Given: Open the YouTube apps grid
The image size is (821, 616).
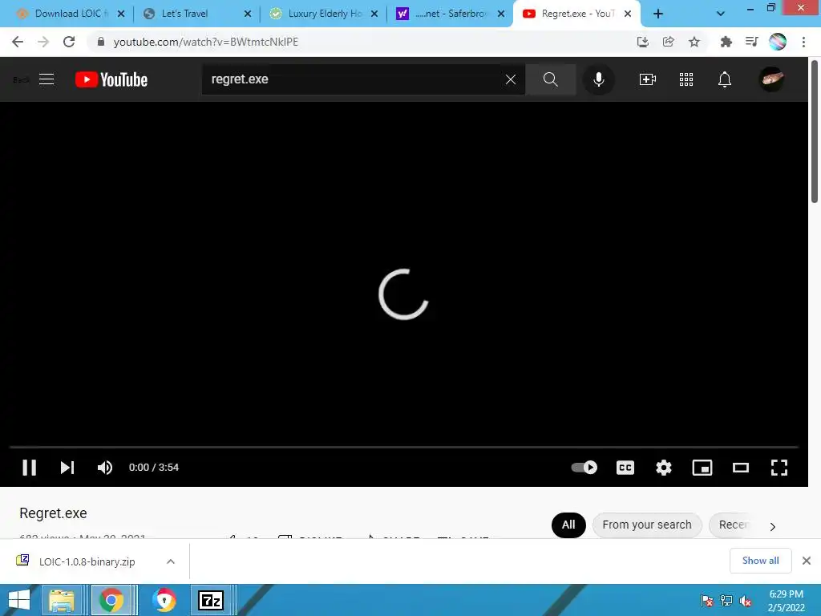Looking at the screenshot, I should coord(686,79).
